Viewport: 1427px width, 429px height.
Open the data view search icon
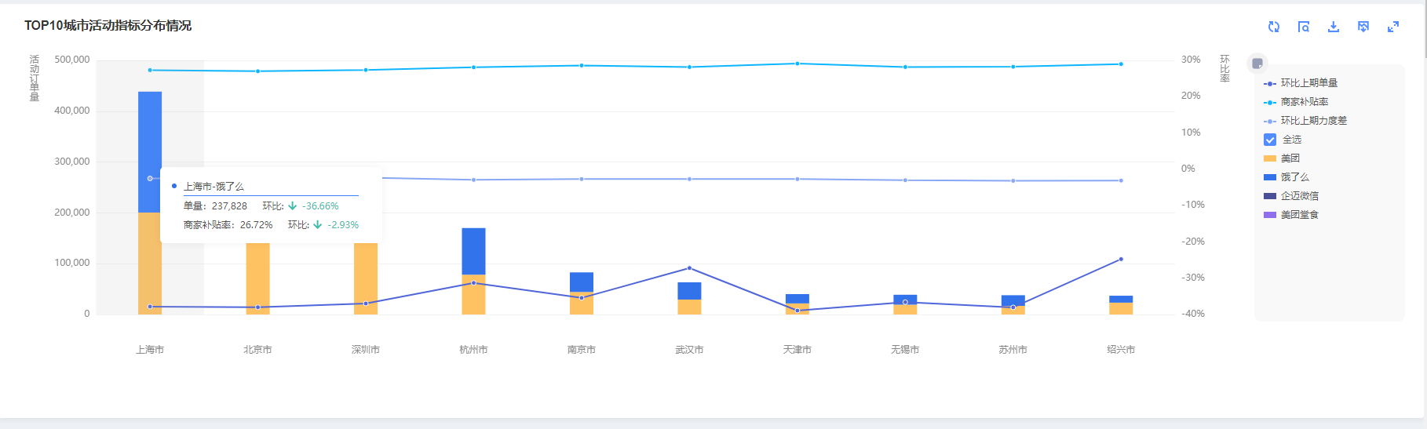pyautogui.click(x=1304, y=27)
